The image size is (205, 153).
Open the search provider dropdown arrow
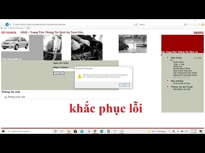(188, 25)
